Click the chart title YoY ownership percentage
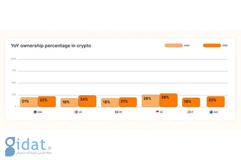Image resolution: width=241 pixels, height=160 pixels. [51, 46]
